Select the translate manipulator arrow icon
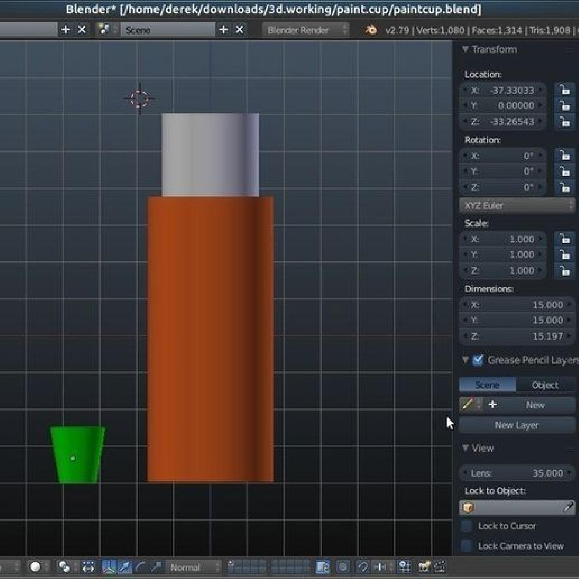This screenshot has width=579, height=579. (x=125, y=566)
